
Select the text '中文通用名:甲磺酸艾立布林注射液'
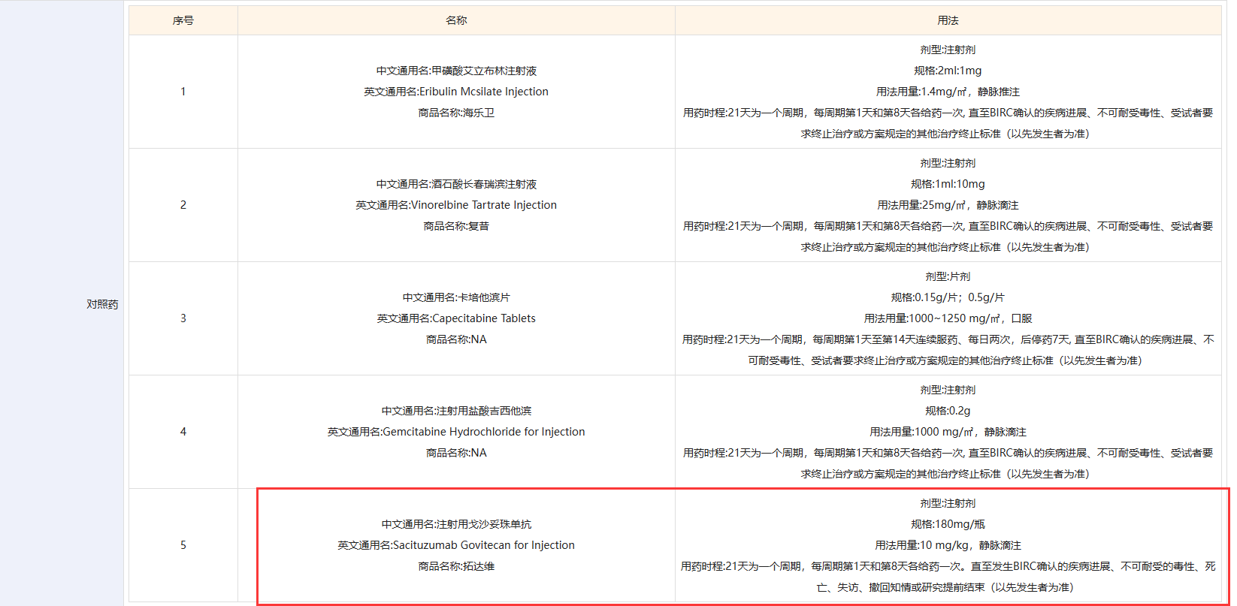pos(456,71)
